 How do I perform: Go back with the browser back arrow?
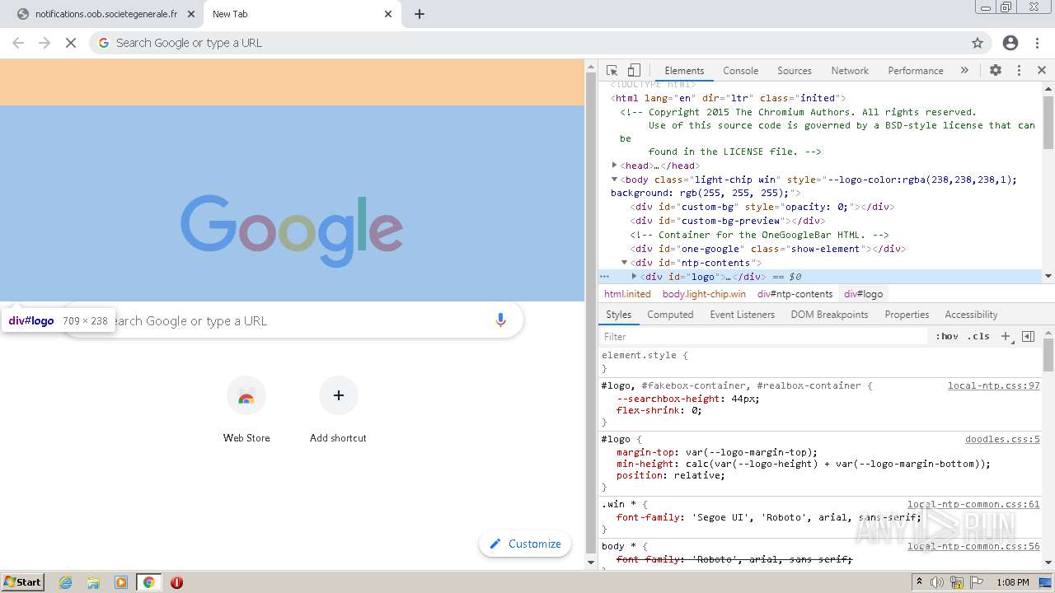[x=18, y=43]
